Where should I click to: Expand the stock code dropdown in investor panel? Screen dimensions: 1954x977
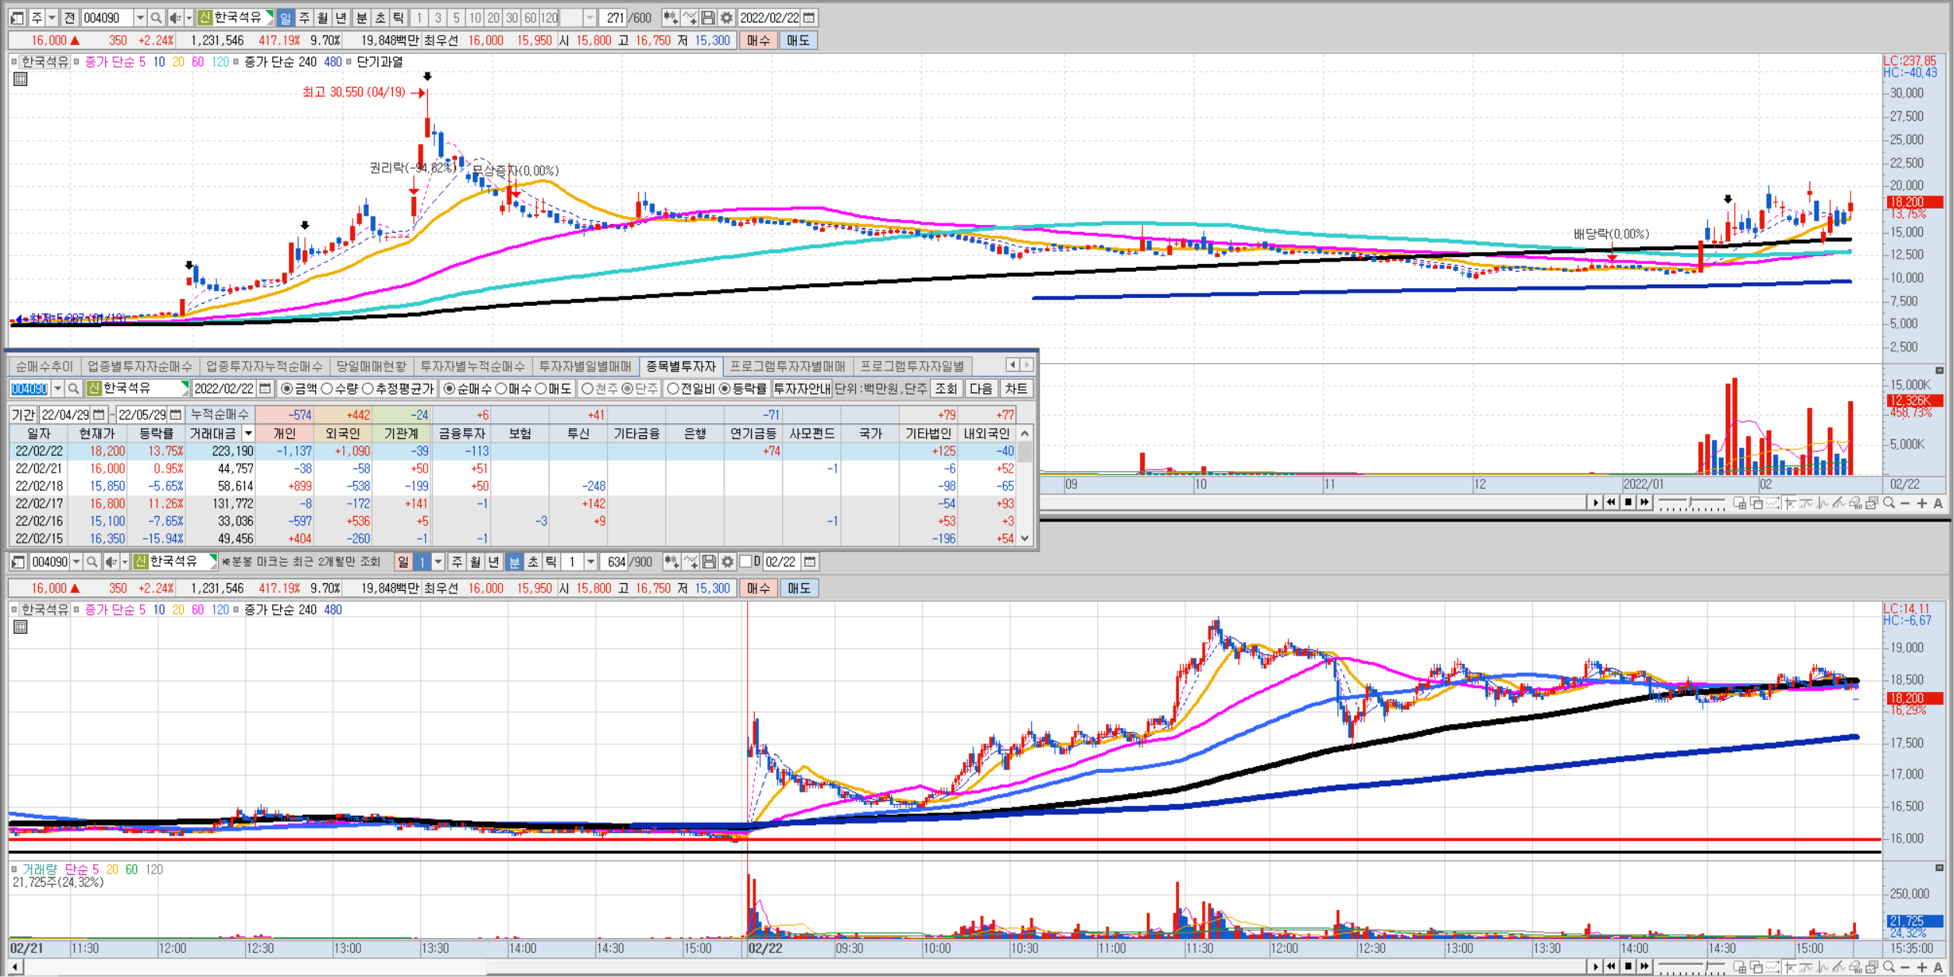(58, 388)
